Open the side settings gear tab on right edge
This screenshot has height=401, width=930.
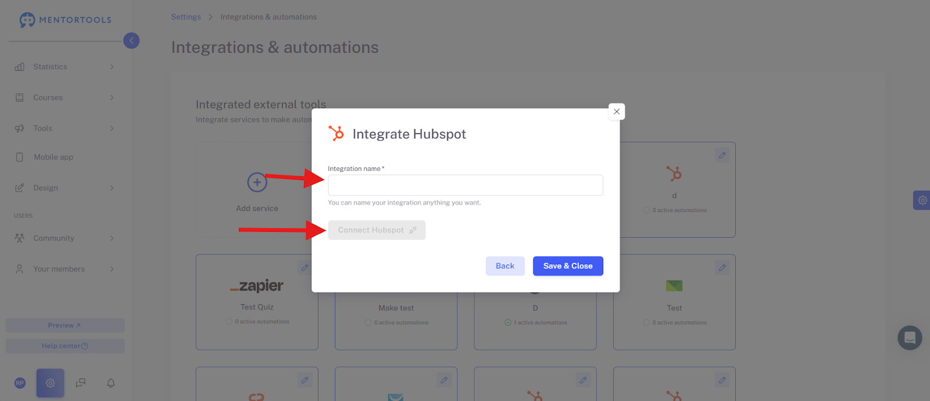[922, 201]
